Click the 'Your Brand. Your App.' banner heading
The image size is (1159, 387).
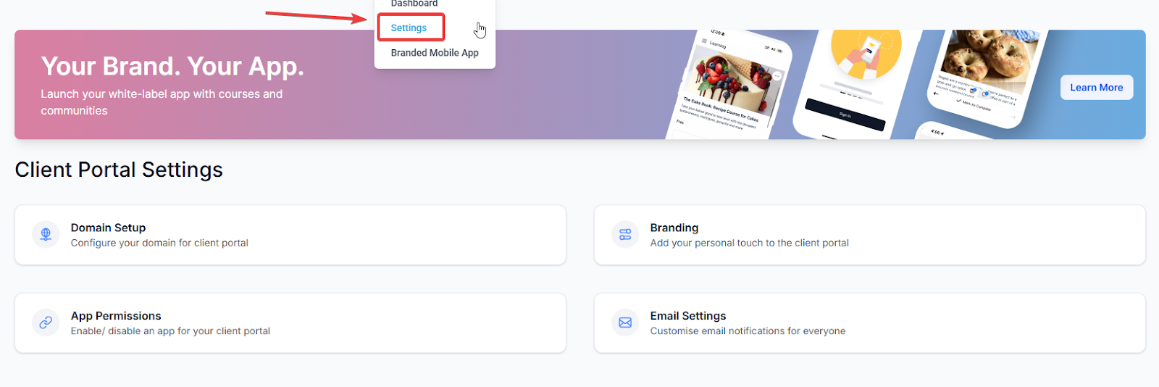[172, 66]
